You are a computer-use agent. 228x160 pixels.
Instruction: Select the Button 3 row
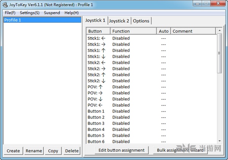coord(151,124)
